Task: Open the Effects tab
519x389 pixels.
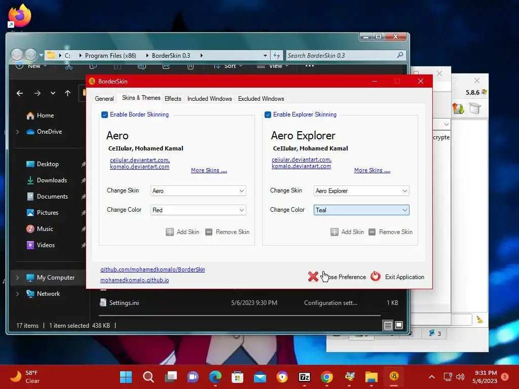Action: [173, 99]
